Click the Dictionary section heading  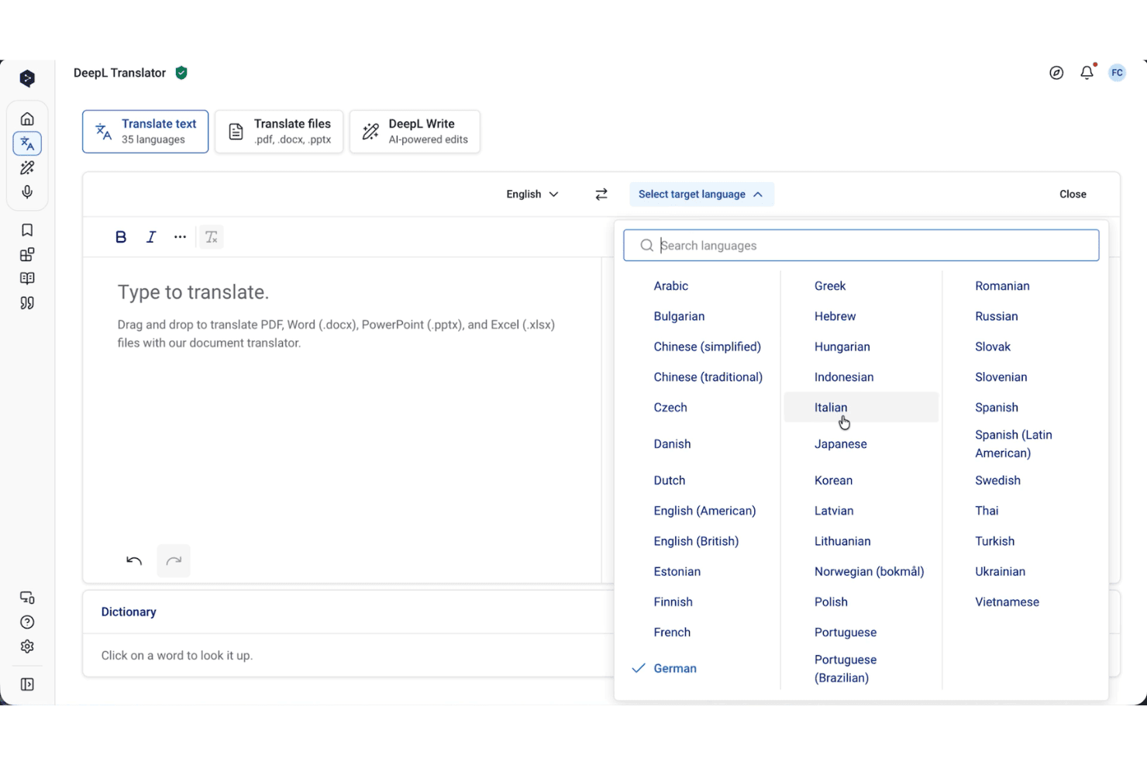click(129, 612)
